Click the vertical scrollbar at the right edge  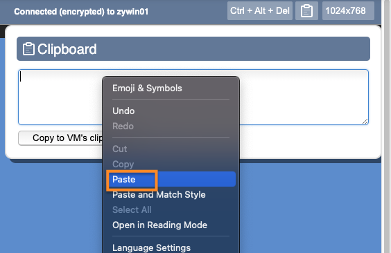[388, 126]
